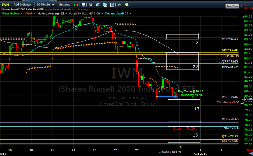
Task: Take a chart snapshot with camera icon
Action: pyautogui.click(x=119, y=5)
